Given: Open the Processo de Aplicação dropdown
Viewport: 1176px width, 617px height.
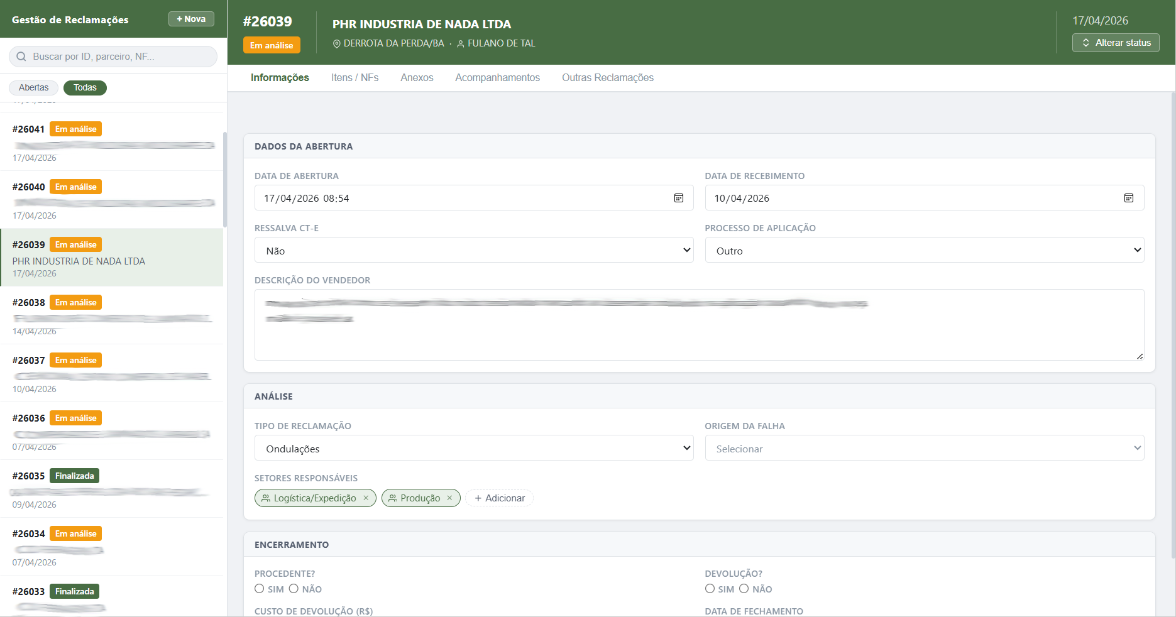Looking at the screenshot, I should [925, 250].
